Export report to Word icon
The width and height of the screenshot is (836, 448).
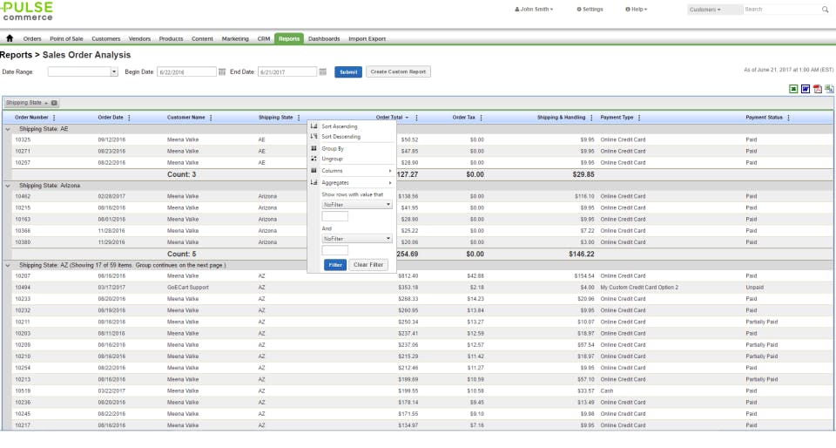[x=806, y=89]
